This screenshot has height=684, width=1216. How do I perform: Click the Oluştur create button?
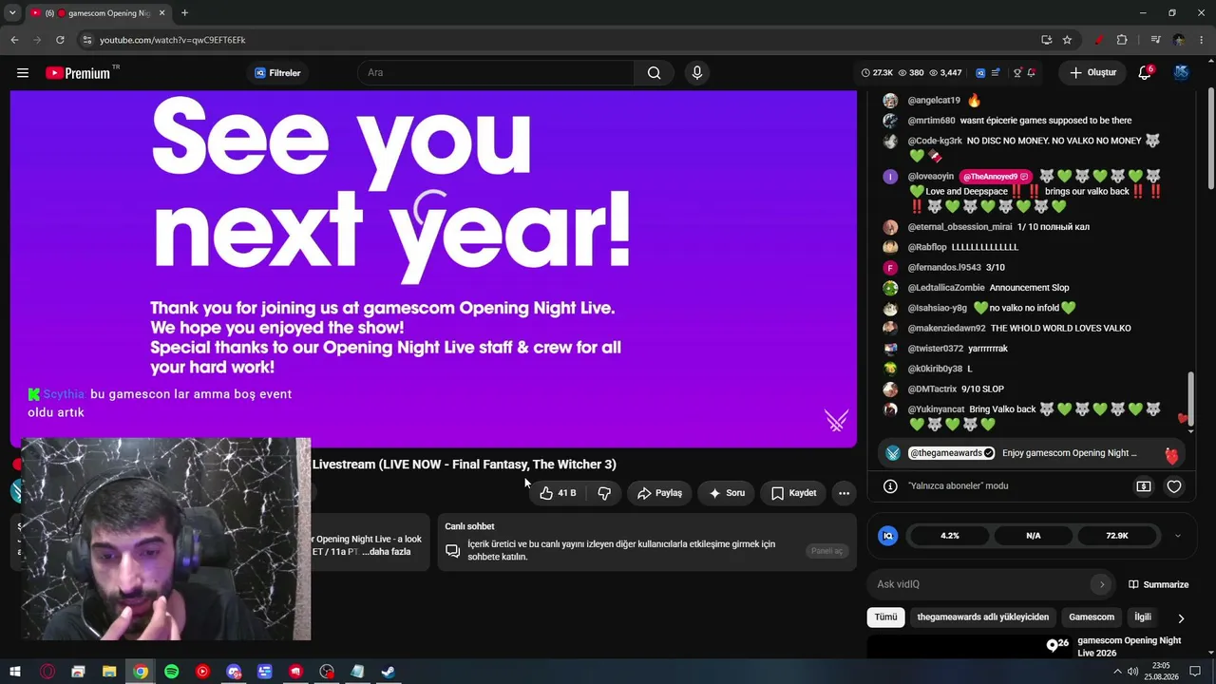1092,73
